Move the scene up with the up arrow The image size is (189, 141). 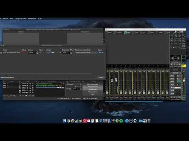(11, 96)
